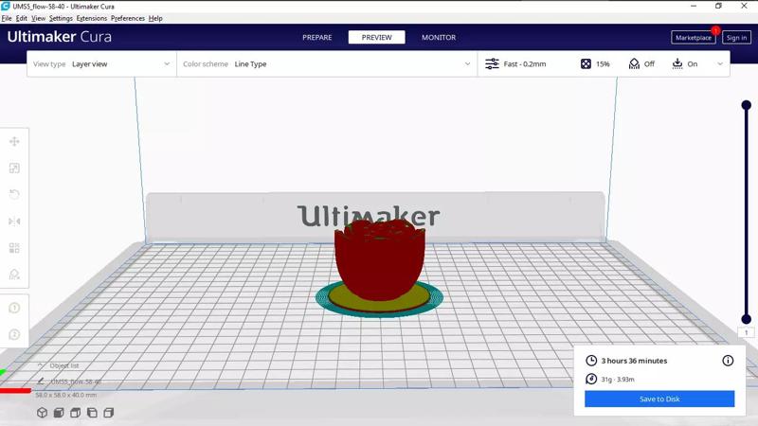Open the Preferences menu
Viewport: 758px width, 426px height.
point(128,18)
